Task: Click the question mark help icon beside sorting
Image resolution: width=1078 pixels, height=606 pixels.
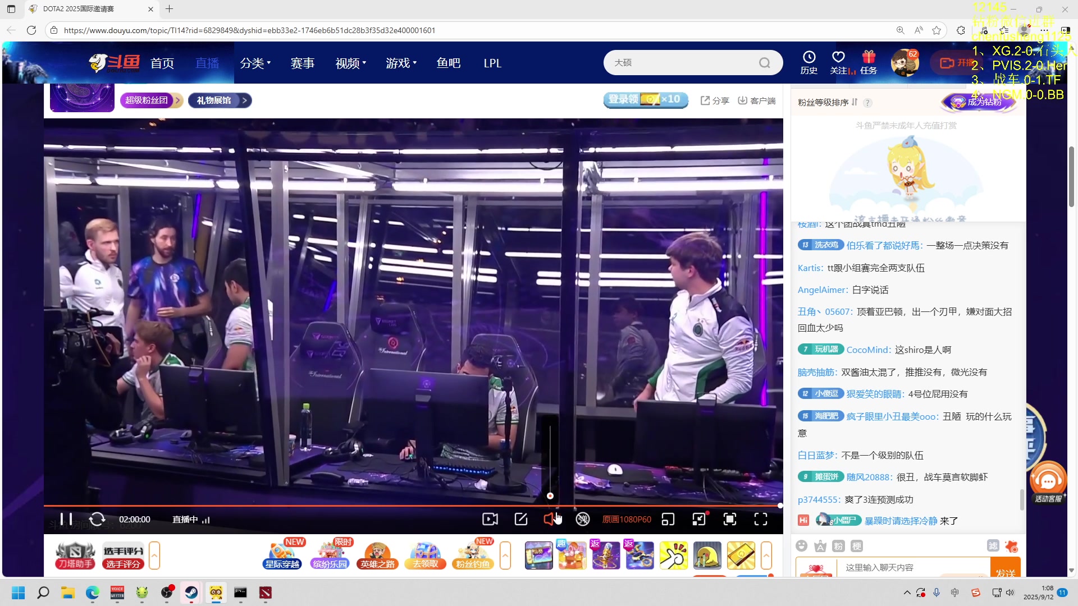Action: click(x=867, y=103)
